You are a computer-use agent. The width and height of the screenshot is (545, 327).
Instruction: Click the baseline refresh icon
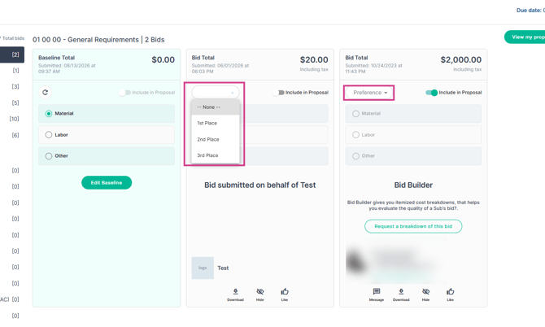tap(46, 93)
